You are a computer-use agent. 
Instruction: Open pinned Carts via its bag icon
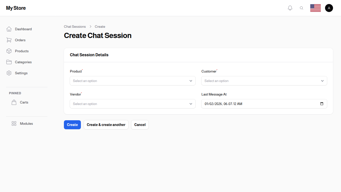pyautogui.click(x=14, y=102)
